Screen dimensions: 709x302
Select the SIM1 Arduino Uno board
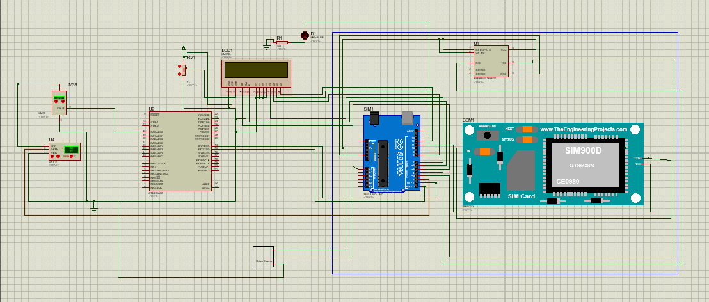click(392, 154)
